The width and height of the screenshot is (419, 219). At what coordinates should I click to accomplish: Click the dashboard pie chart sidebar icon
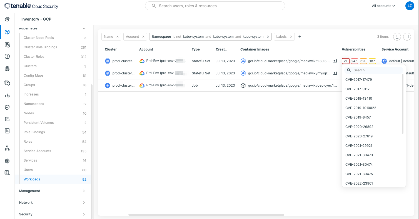(x=7, y=19)
